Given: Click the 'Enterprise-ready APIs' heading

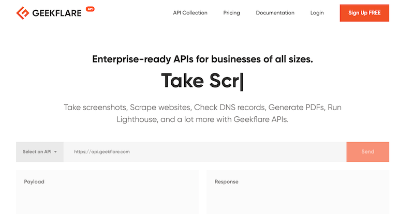Looking at the screenshot, I should [202, 59].
